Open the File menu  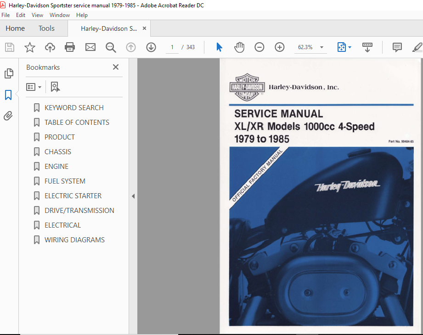pos(6,15)
